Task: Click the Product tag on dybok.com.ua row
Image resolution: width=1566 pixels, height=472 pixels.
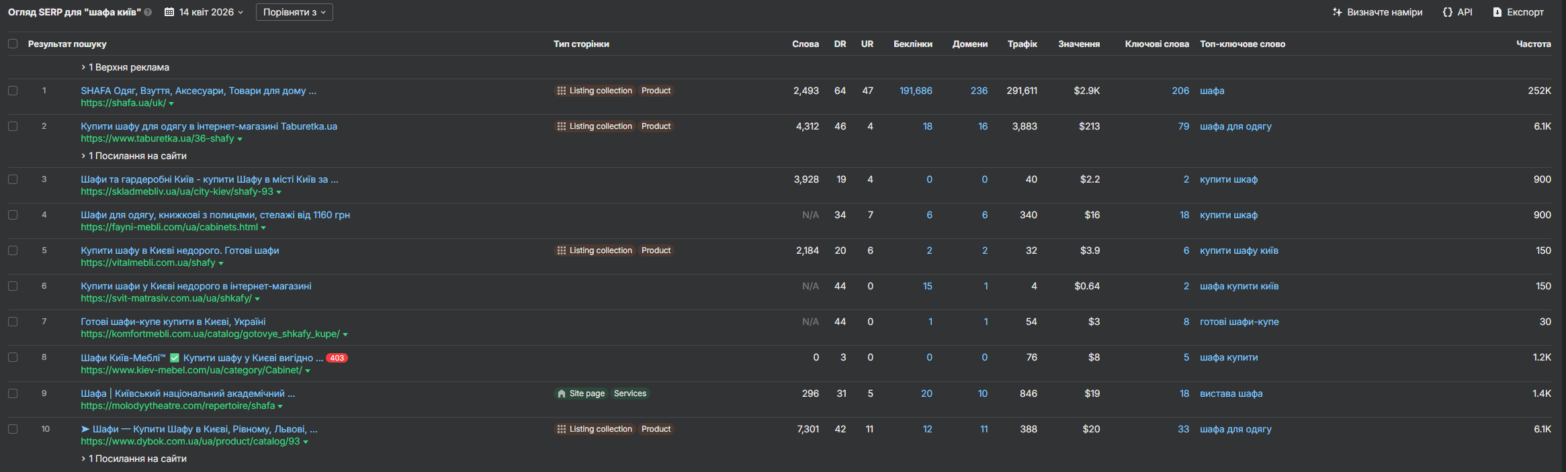Action: (656, 429)
